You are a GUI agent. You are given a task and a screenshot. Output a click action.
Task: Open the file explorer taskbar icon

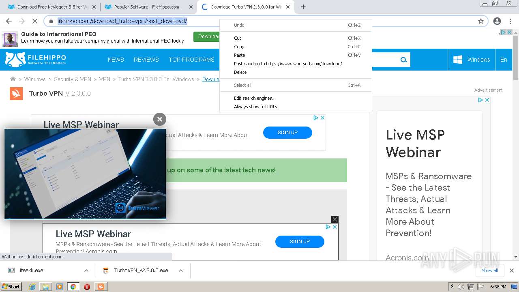(46, 287)
